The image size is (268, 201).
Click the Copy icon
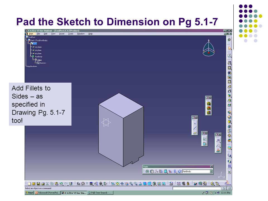[52, 184]
